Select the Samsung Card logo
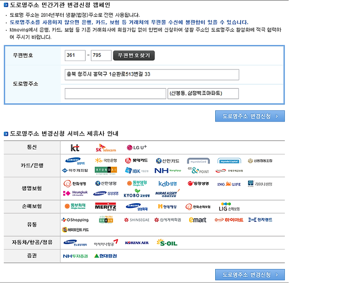This screenshot has height=283, width=337. (75, 161)
